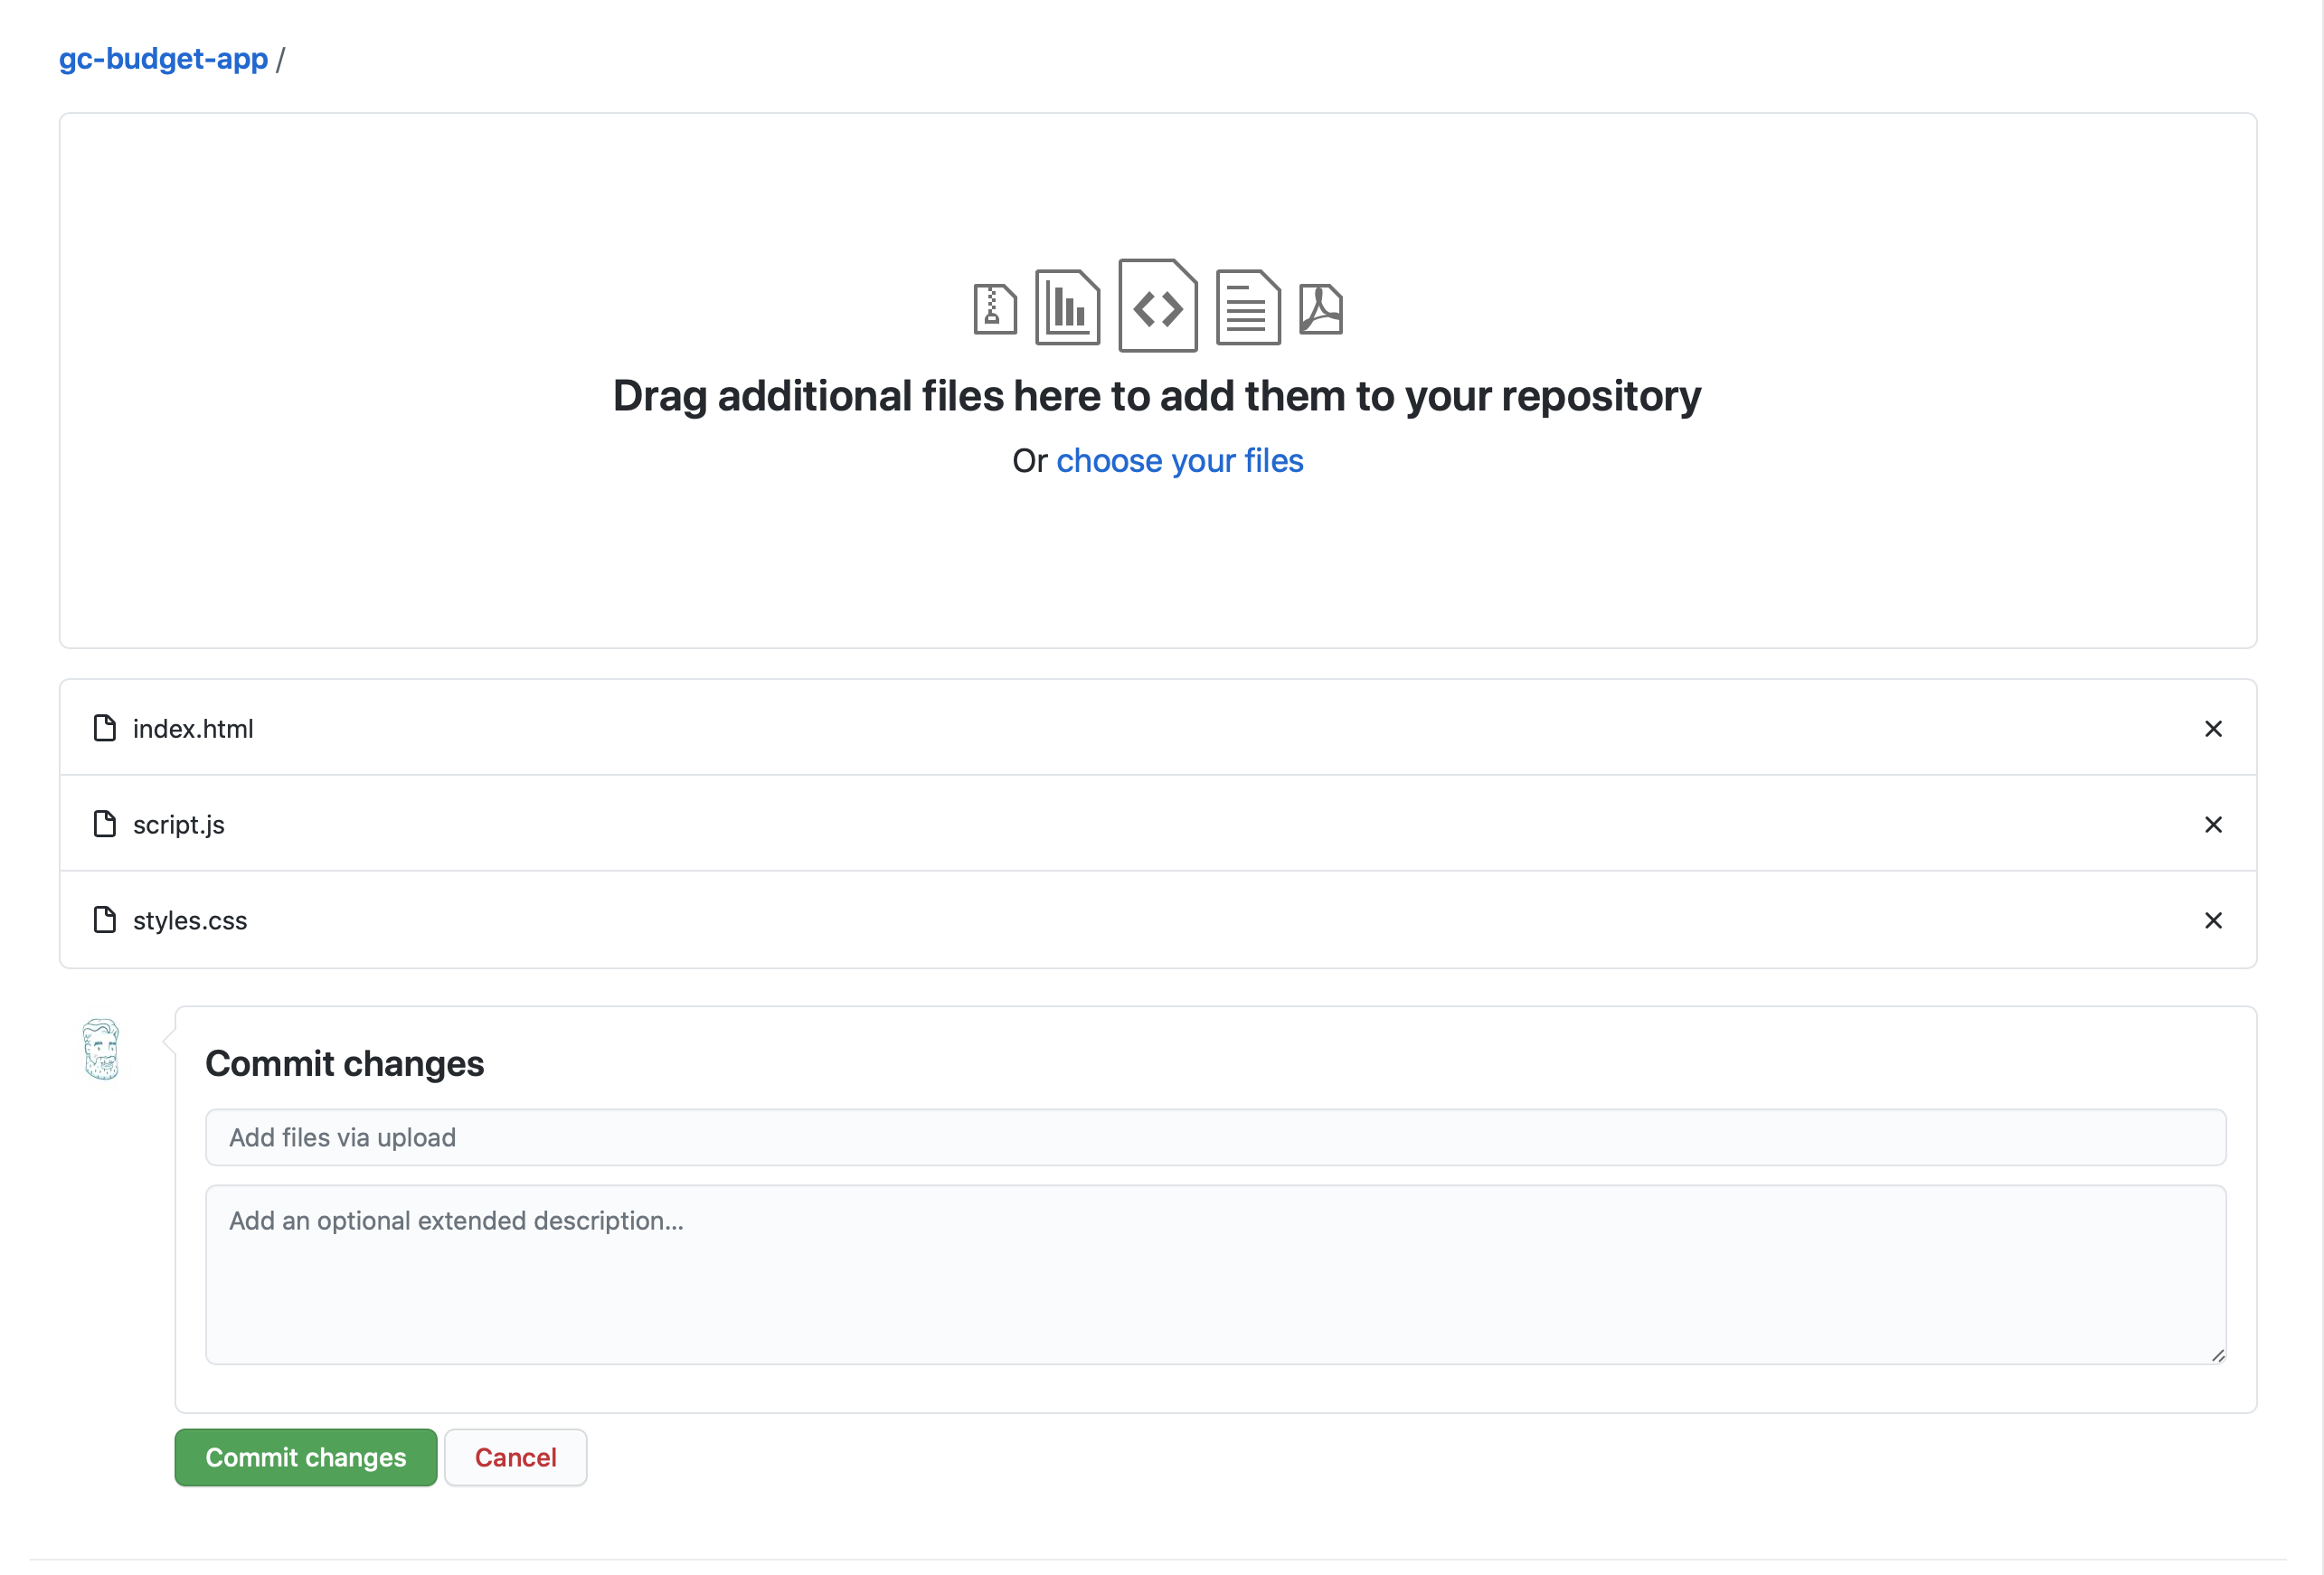Click the file icon beside index.html

104,728
